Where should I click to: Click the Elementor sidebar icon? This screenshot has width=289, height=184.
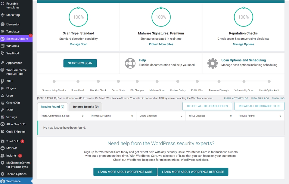click(2, 24)
